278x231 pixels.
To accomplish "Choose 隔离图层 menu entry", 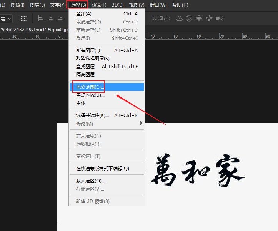I will [107, 75].
